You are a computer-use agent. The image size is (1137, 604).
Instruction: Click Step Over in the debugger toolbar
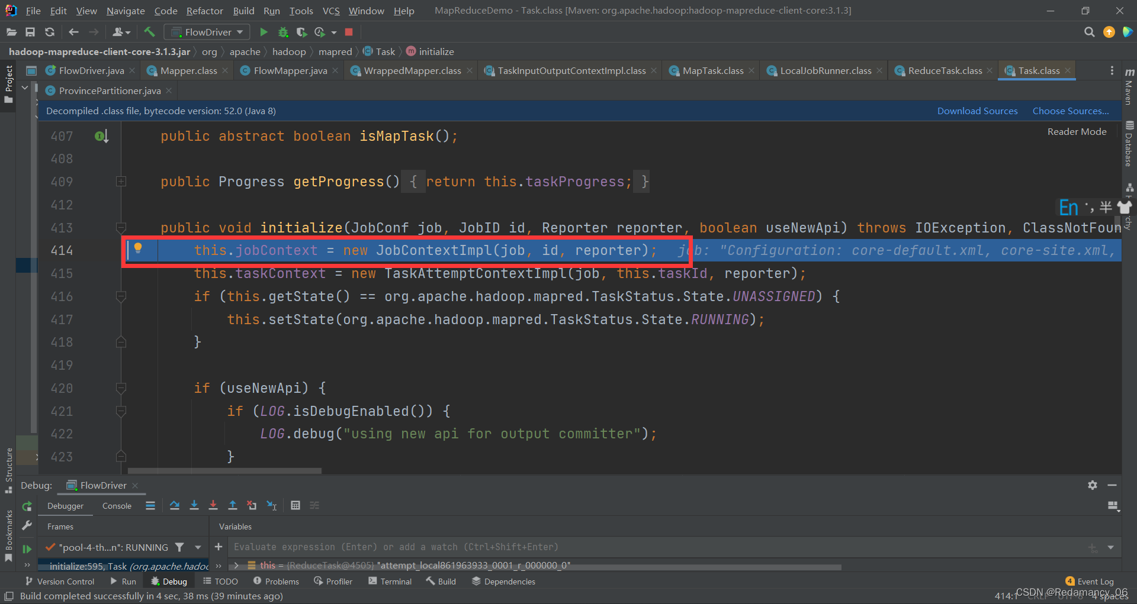click(175, 505)
